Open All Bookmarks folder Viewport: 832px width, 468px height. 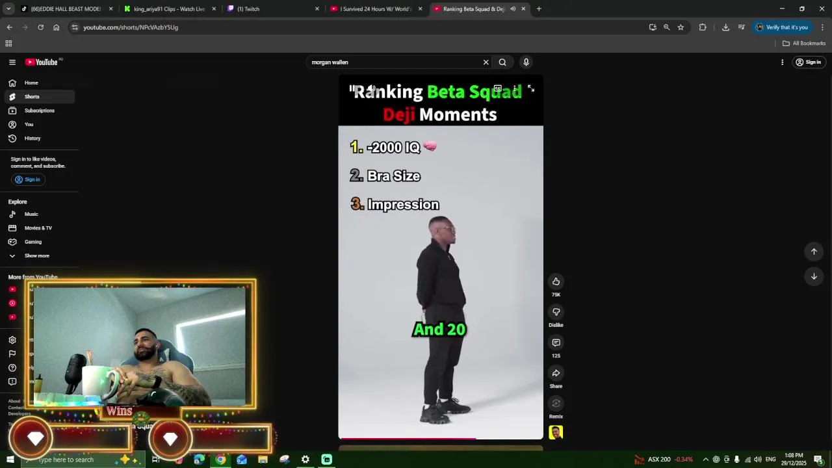click(x=804, y=44)
